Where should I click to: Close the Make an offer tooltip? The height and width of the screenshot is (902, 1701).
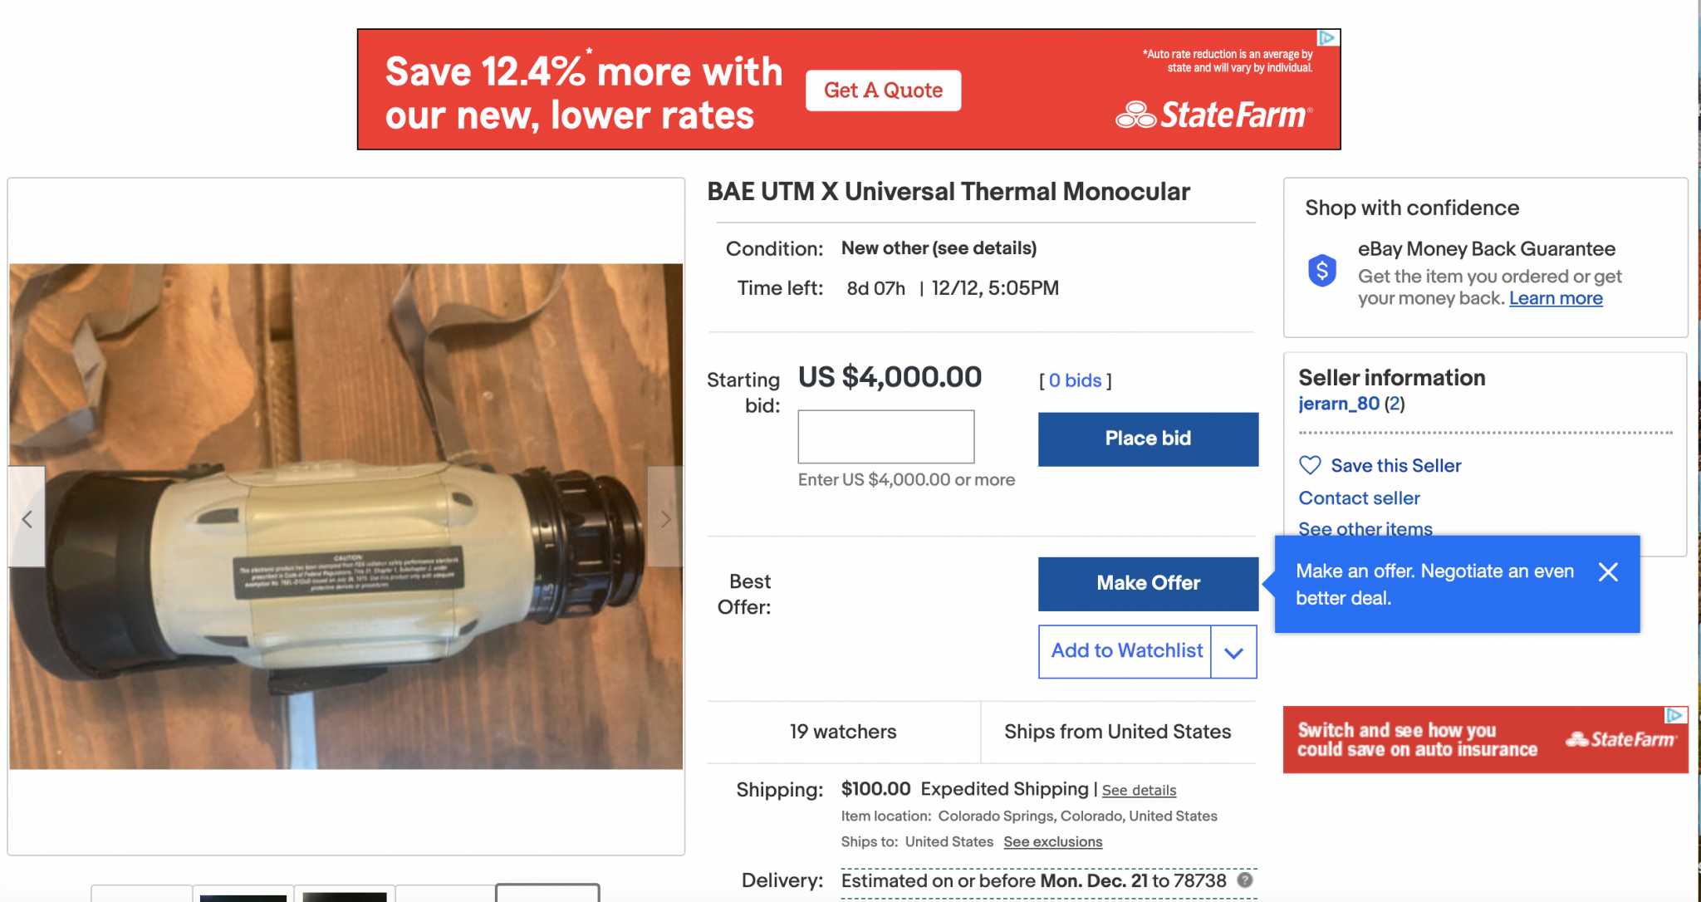[x=1608, y=571]
